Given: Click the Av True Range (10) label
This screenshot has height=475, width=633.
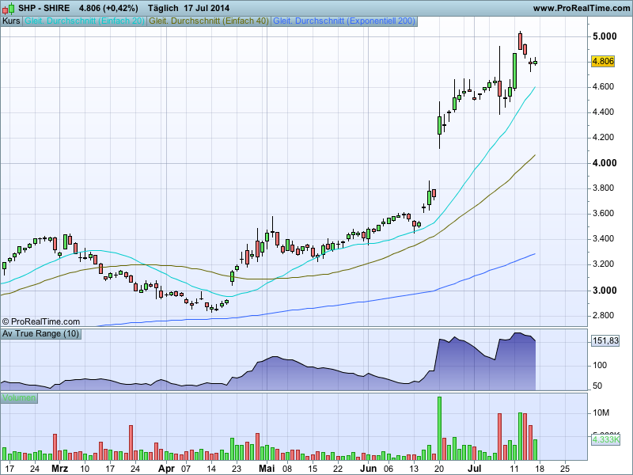Looking at the screenshot, I should click(41, 334).
